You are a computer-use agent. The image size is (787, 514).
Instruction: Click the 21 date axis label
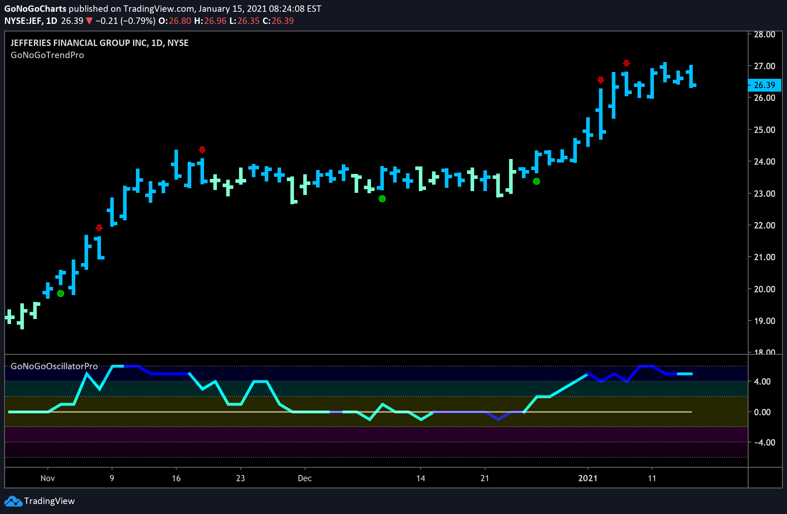[x=485, y=478]
